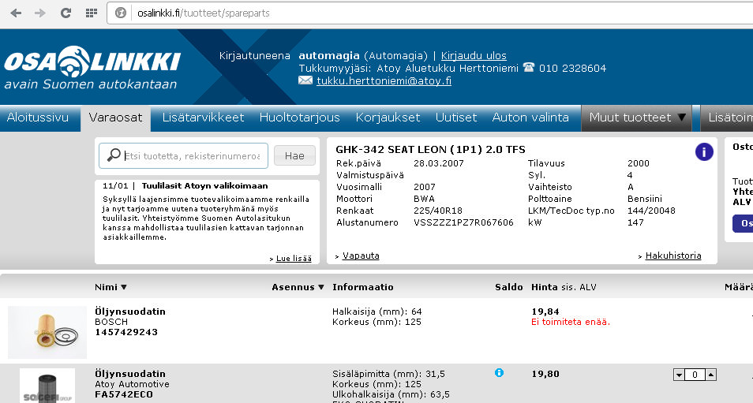Viewport: 753px width, 403px height.
Task: Select the Varaosat tab
Action: (x=116, y=118)
